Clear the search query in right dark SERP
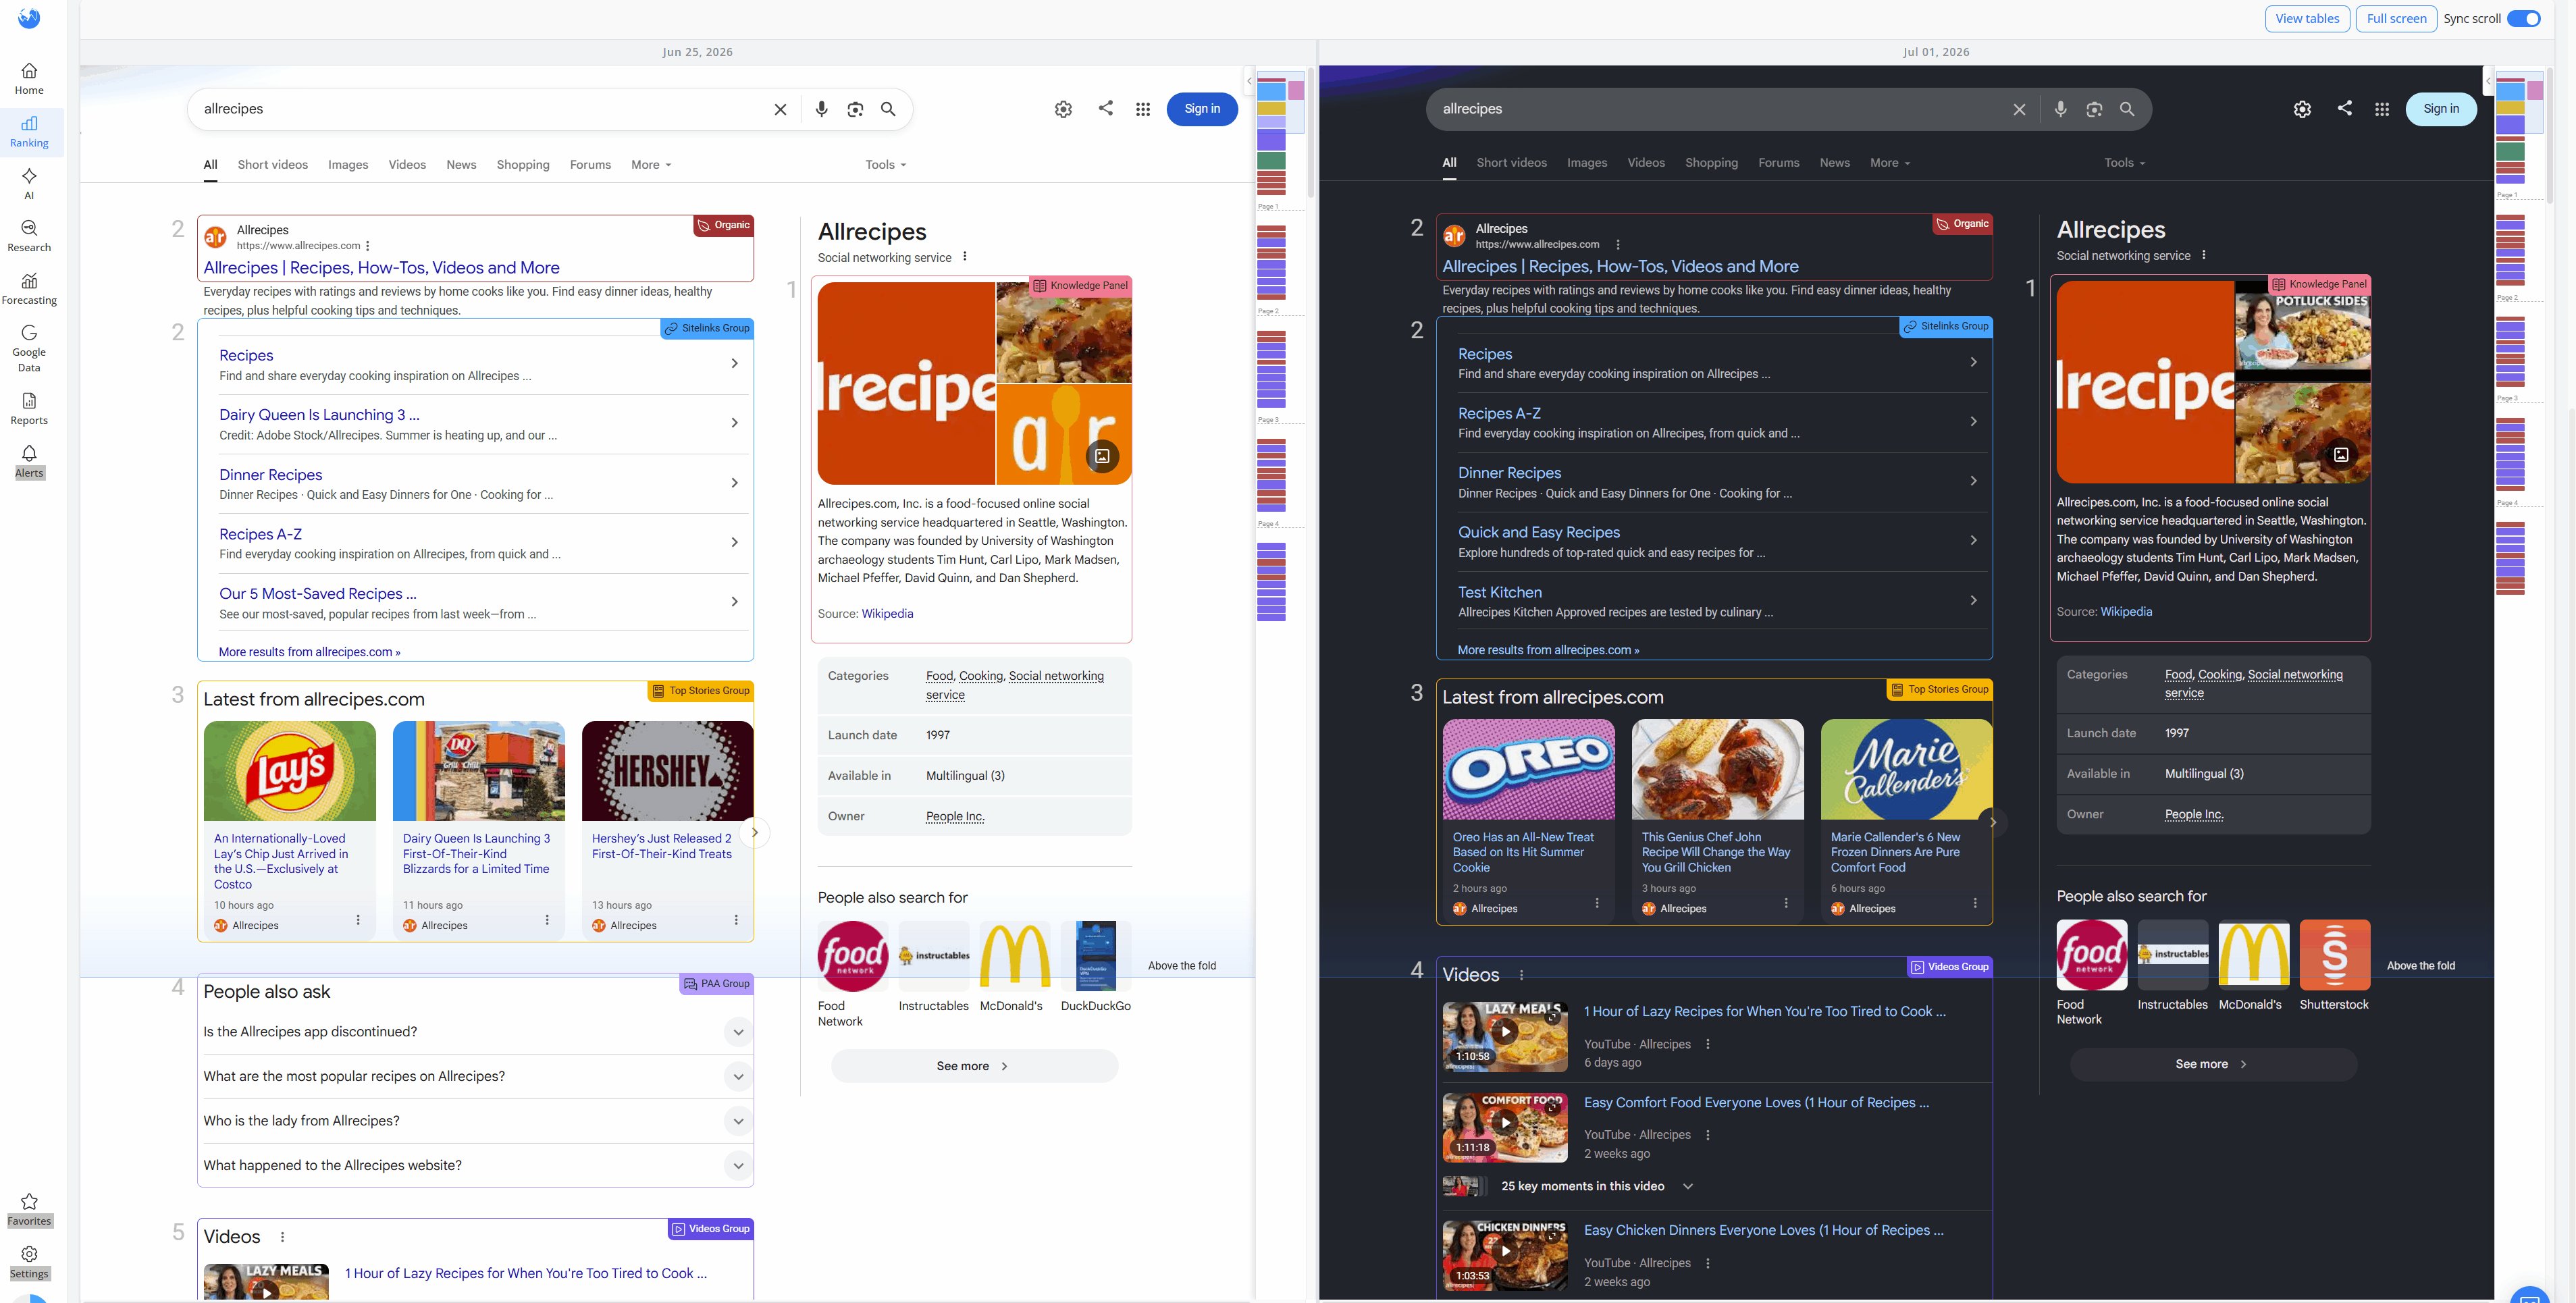 [x=2019, y=109]
